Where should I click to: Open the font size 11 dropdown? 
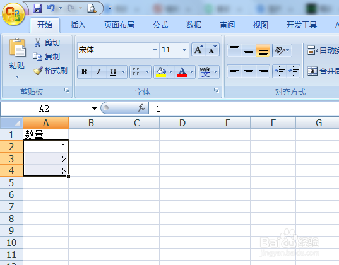(x=184, y=50)
